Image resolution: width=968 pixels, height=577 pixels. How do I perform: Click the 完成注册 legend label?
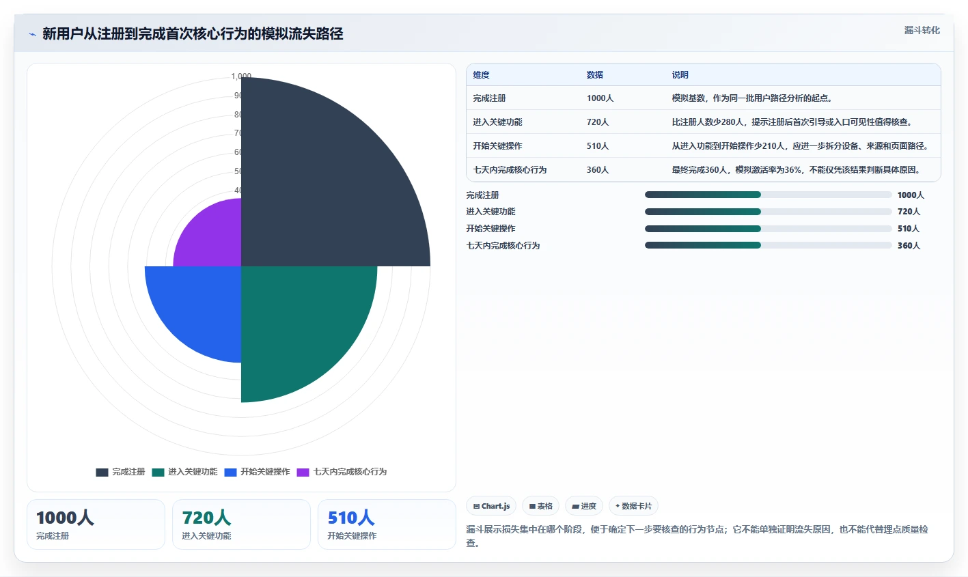point(128,472)
